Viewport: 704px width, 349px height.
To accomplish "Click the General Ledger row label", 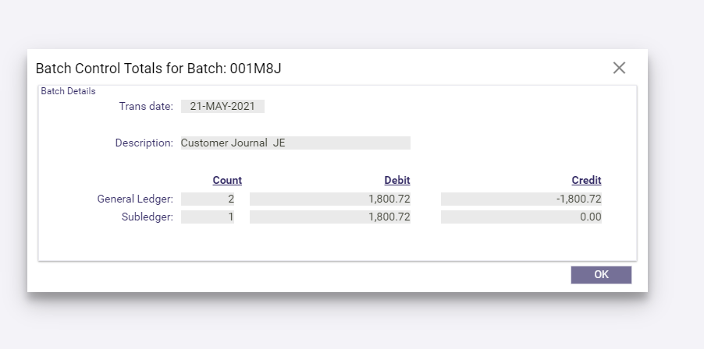I will [135, 199].
